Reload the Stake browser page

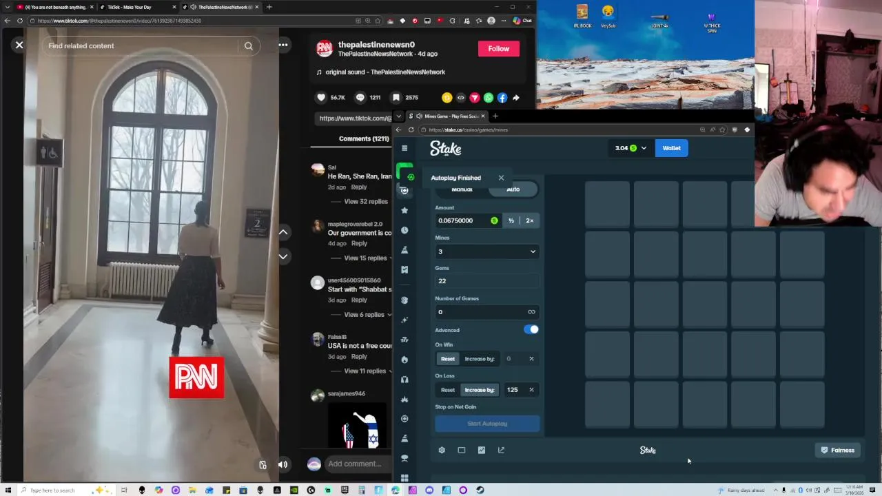[x=411, y=130]
